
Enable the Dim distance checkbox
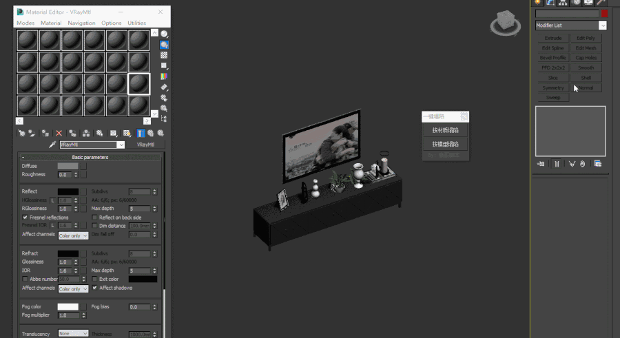(94, 226)
